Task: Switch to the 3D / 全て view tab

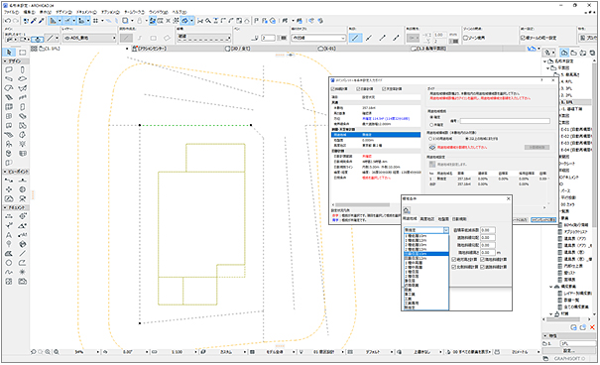Action: click(x=239, y=49)
